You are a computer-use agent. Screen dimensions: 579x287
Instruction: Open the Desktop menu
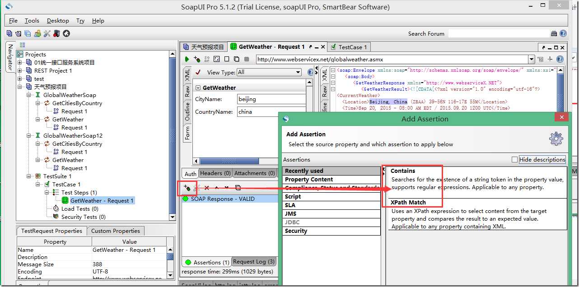[58, 20]
